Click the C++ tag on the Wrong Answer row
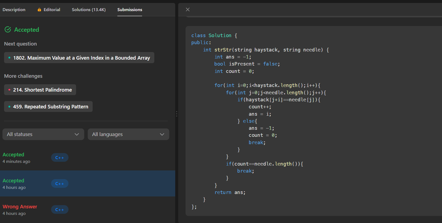Screen dimensions: 442x223 [59, 210]
